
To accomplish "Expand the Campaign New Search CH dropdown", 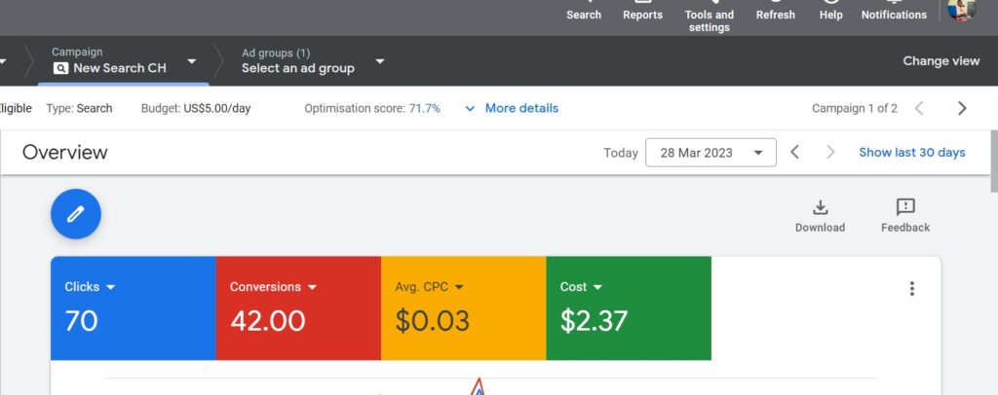I will click(192, 61).
